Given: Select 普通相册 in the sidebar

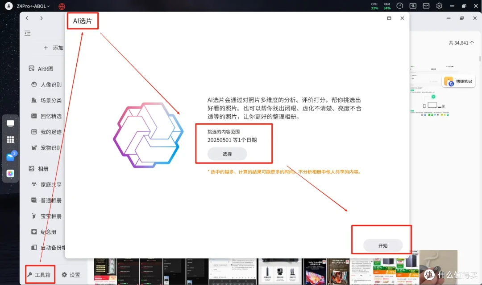Looking at the screenshot, I should click(46, 200).
